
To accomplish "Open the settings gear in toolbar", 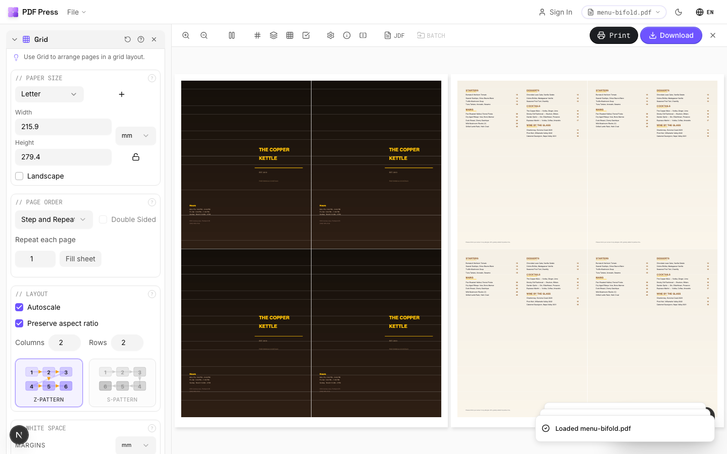I will tap(331, 35).
